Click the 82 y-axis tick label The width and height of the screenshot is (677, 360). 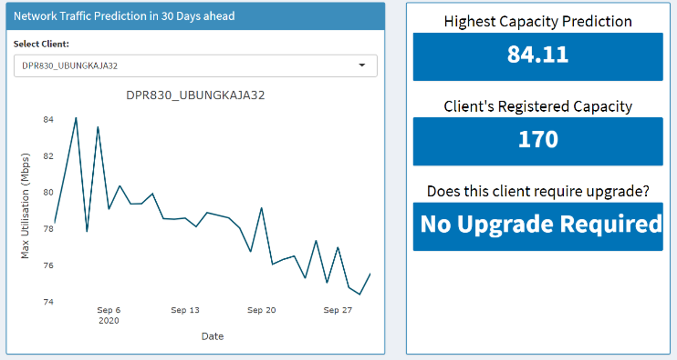pyautogui.click(x=48, y=156)
